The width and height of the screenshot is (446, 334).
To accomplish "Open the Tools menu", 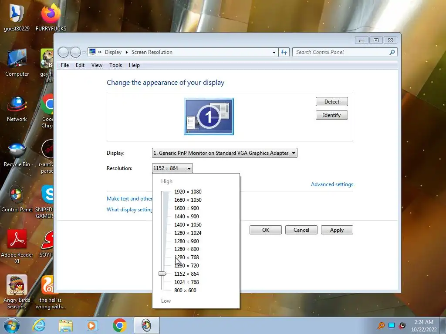I will point(115,65).
